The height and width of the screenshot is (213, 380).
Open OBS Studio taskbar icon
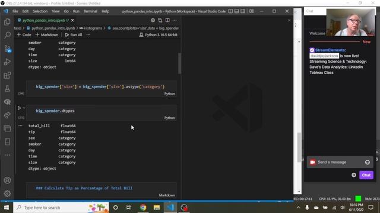[x=184, y=208]
